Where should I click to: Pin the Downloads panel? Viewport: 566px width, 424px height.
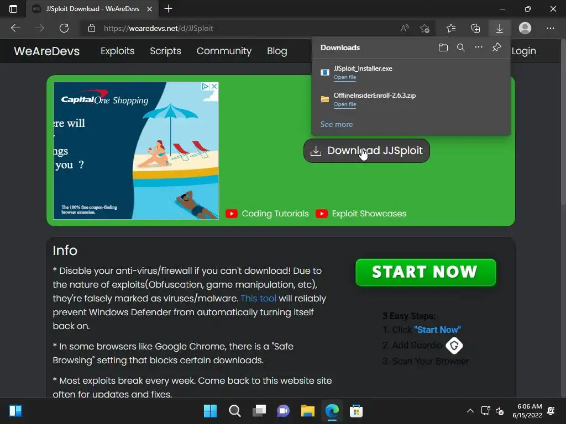pyautogui.click(x=497, y=47)
